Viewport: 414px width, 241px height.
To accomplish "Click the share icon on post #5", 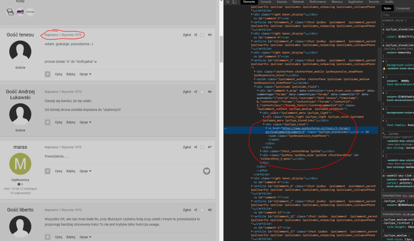I will (195, 35).
